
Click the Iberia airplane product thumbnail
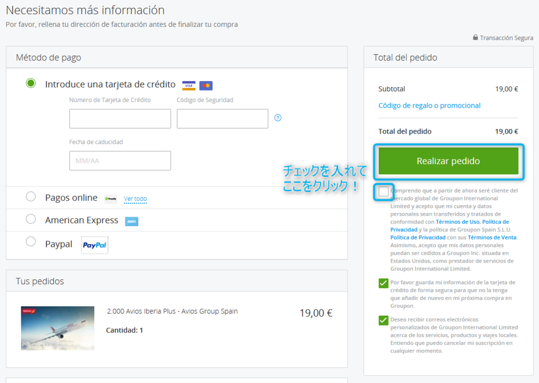click(x=57, y=328)
